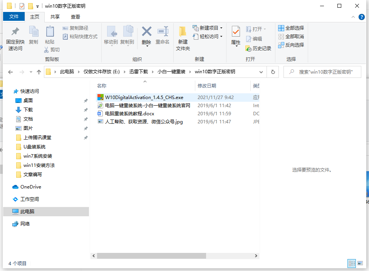
Task: Go Back with the left arrow
Action: click(10, 72)
